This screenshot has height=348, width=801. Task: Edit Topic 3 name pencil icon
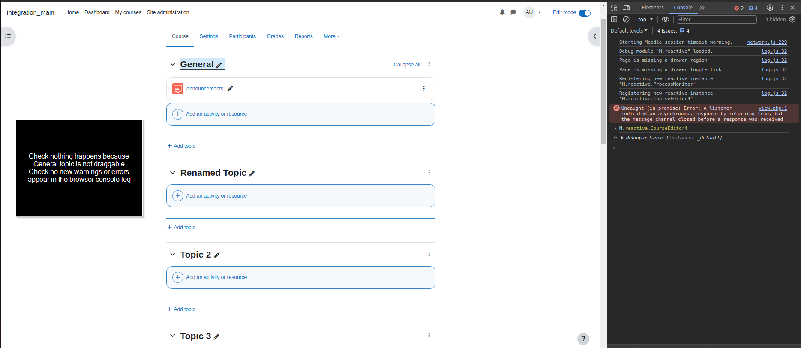click(216, 337)
